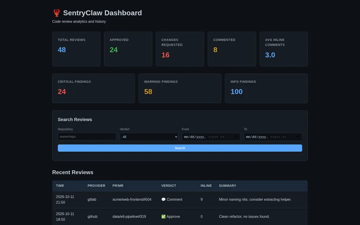Select the Info Findings card showing 100
Image resolution: width=360 pixels, height=225 pixels.
coord(266,89)
